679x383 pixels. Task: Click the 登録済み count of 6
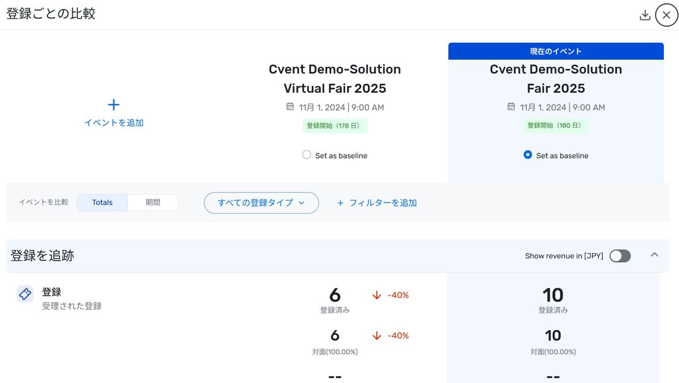coord(335,295)
